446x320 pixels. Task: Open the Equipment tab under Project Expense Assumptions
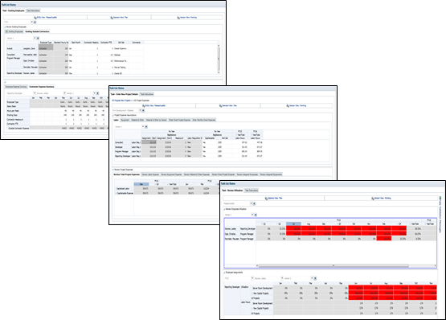click(x=125, y=120)
